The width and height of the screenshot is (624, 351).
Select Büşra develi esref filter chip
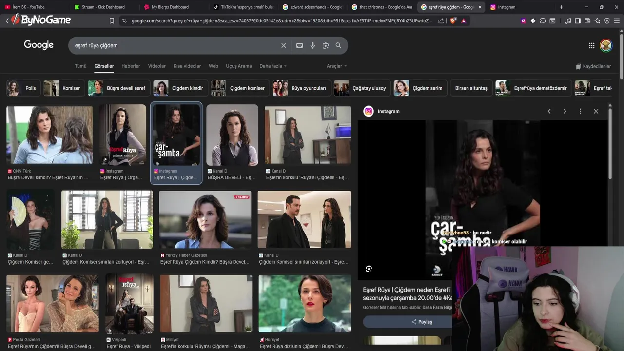tap(119, 88)
